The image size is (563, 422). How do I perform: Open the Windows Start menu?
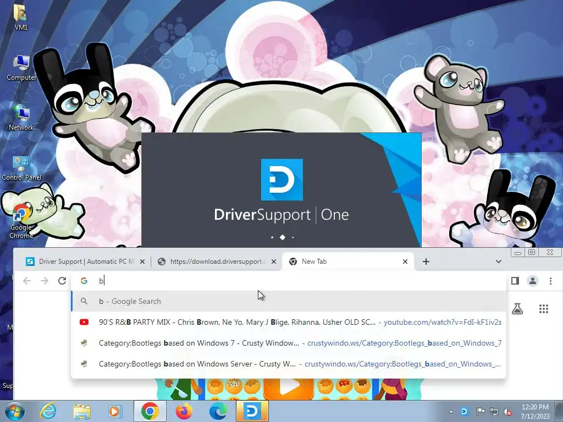pos(14,411)
